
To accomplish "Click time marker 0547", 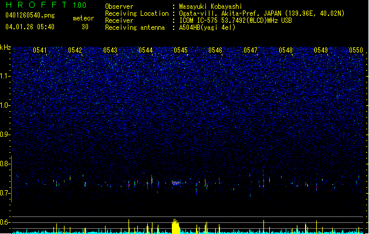I will 250,50.
